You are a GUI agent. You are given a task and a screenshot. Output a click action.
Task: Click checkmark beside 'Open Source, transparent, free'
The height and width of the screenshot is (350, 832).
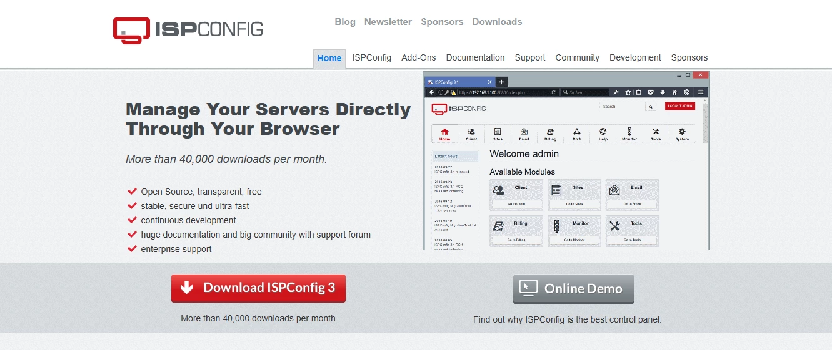132,191
